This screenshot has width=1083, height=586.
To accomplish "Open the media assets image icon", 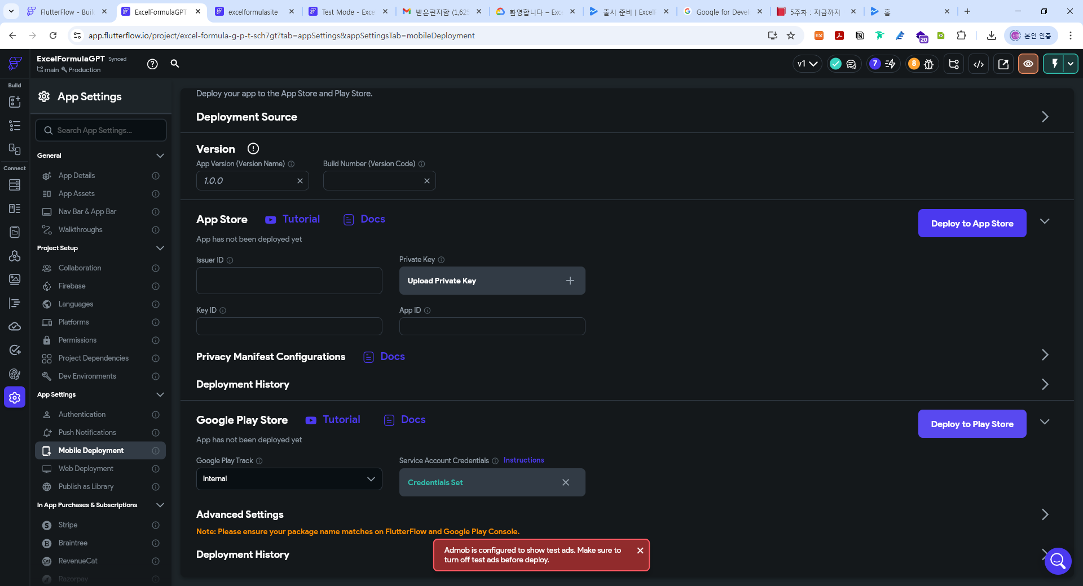I will point(15,279).
